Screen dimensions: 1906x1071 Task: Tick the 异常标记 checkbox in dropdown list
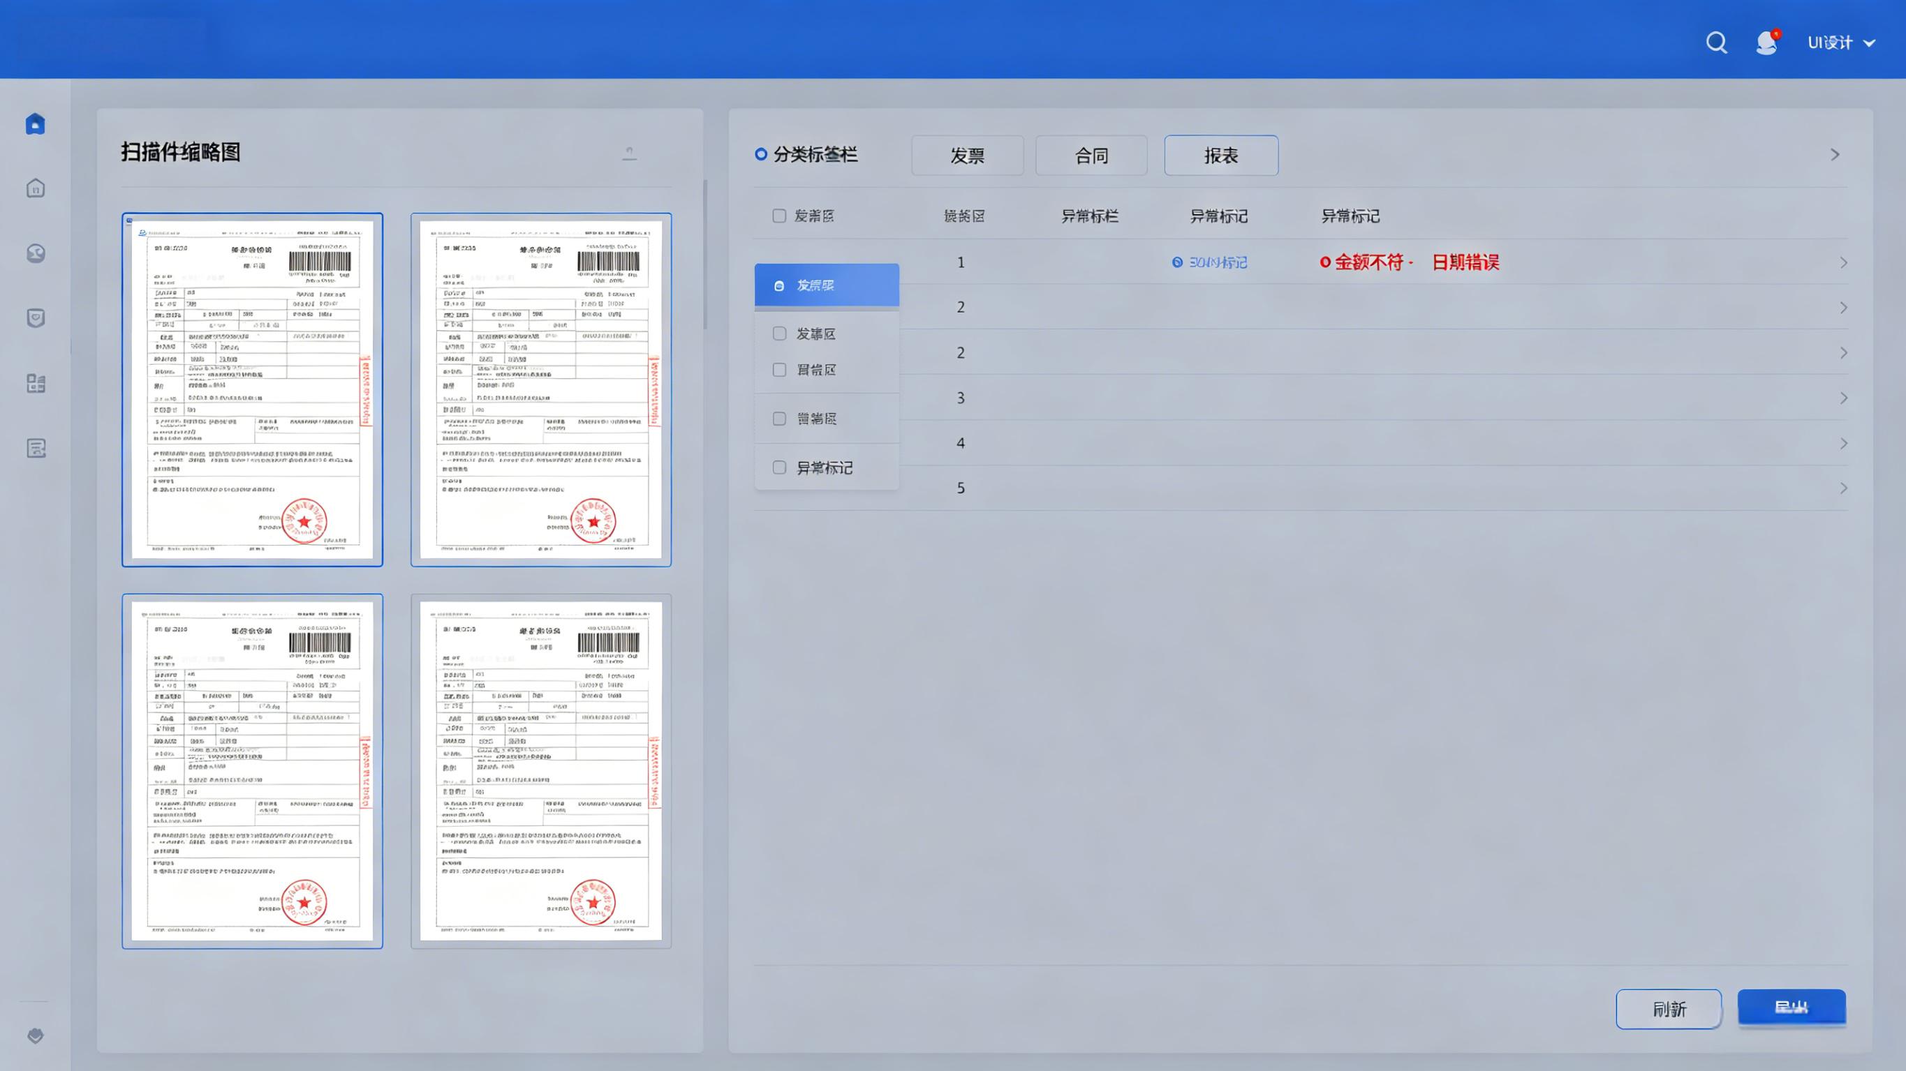[x=779, y=467]
